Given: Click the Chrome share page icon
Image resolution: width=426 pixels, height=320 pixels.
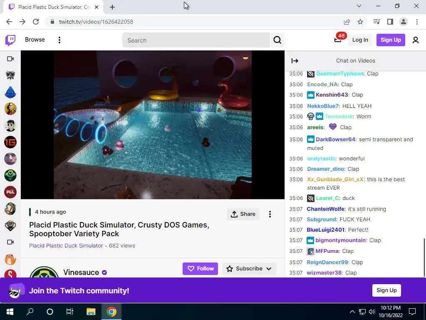Looking at the screenshot, I should pyautogui.click(x=347, y=22).
